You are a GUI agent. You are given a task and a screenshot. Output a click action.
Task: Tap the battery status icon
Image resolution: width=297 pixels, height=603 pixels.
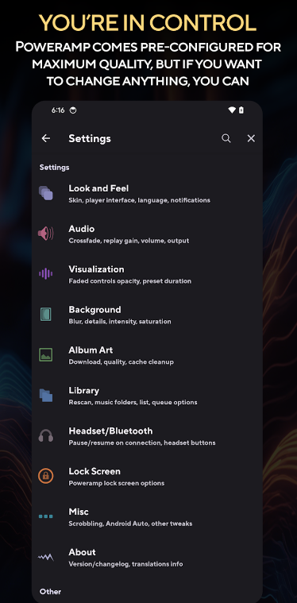click(241, 110)
